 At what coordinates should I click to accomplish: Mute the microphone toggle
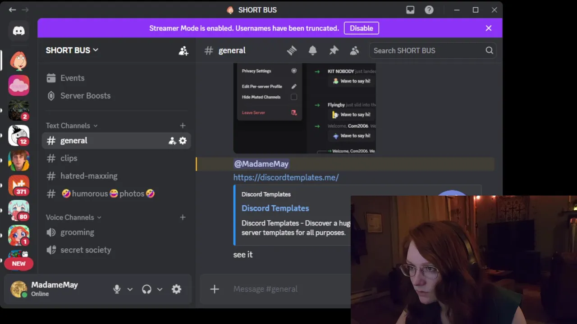[x=117, y=289]
